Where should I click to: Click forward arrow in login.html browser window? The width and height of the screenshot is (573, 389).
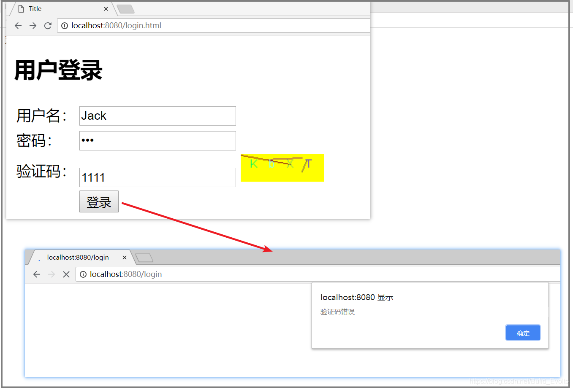[x=33, y=26]
